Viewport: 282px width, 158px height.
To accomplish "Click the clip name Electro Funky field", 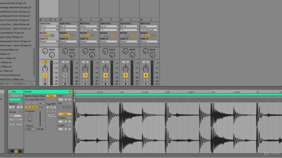I will [x=16, y=96].
